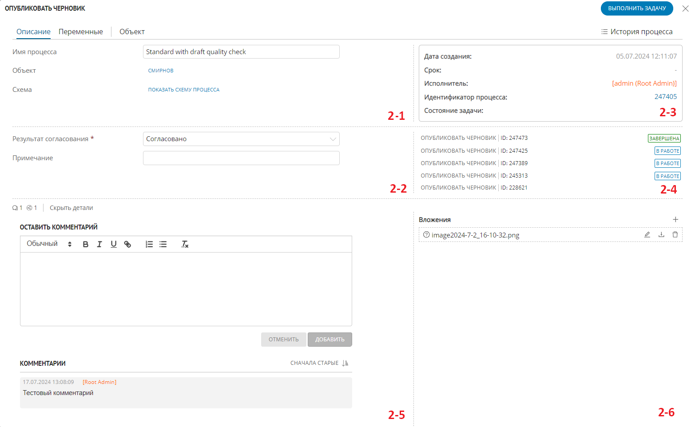This screenshot has height=427, width=695.
Task: Select task row with ID: 247425
Action: (550, 151)
